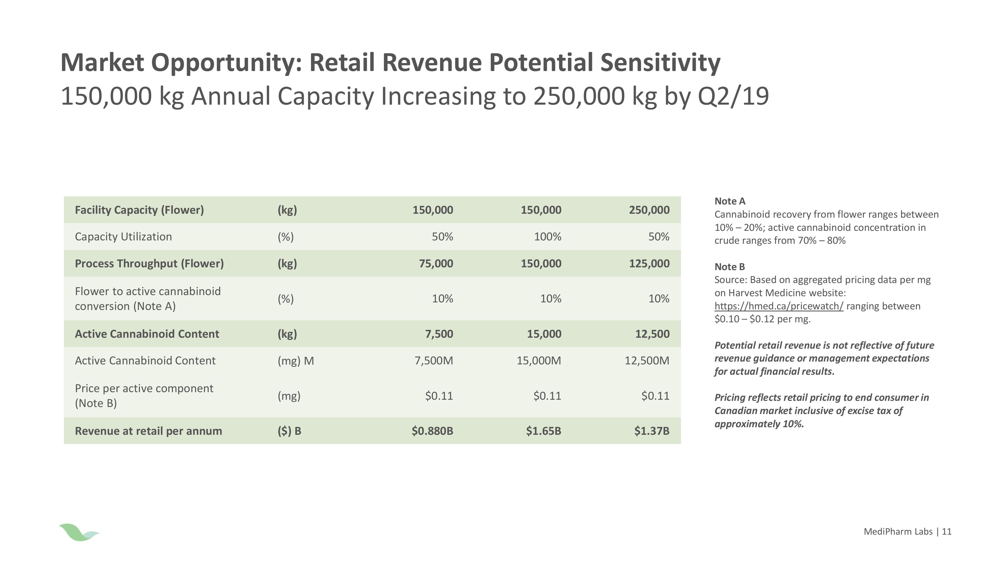Select 'Process Throughput (Flower)' row label
The image size is (997, 561).
149,263
